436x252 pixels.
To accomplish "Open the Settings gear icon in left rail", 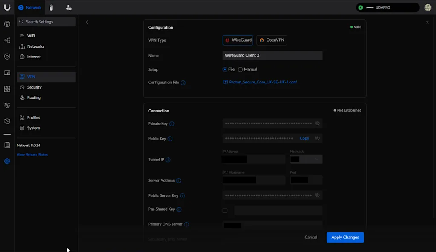I will point(7,161).
